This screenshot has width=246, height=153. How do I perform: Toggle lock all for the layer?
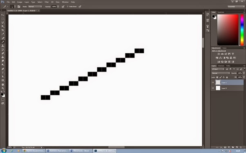(x=227, y=77)
